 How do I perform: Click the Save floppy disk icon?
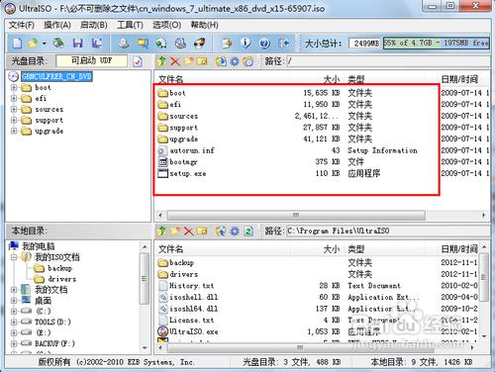pyautogui.click(x=78, y=43)
